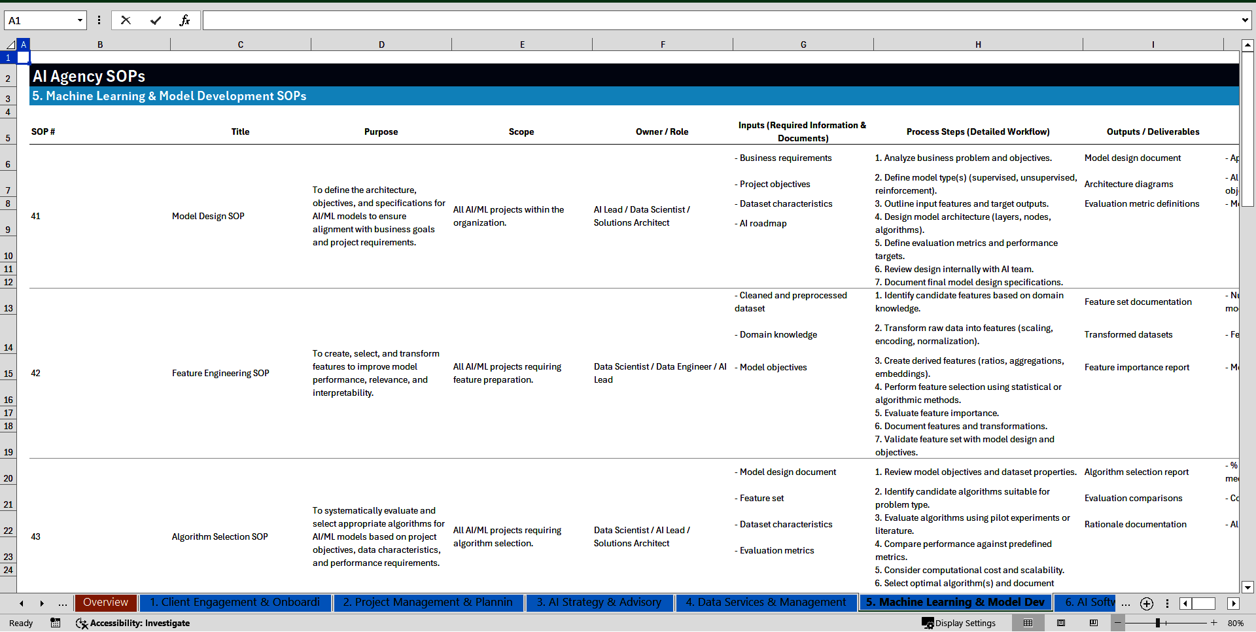The height and width of the screenshot is (632, 1256).
Task: Switch to the Overview sheet tab
Action: click(105, 603)
